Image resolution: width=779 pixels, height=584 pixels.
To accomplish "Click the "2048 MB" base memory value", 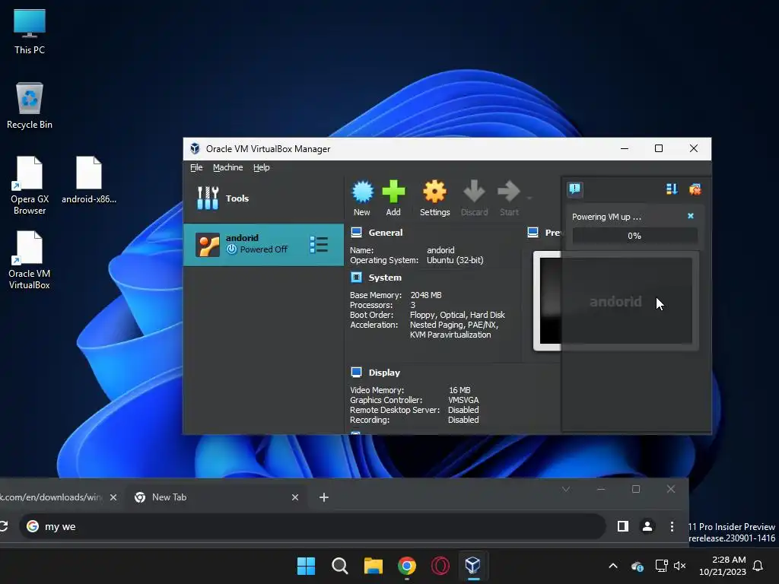I will click(426, 295).
